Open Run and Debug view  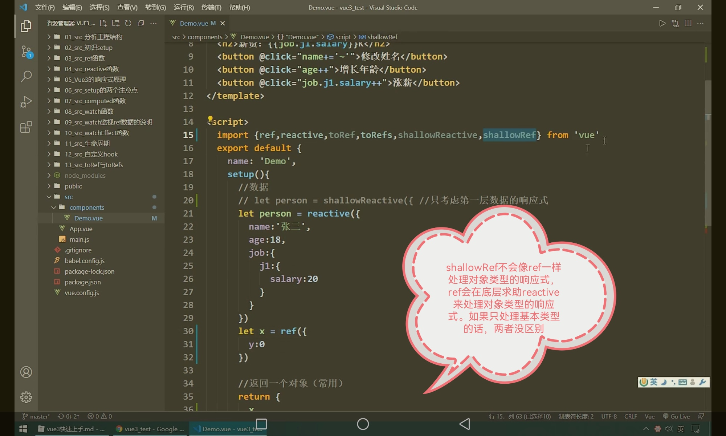click(x=26, y=102)
